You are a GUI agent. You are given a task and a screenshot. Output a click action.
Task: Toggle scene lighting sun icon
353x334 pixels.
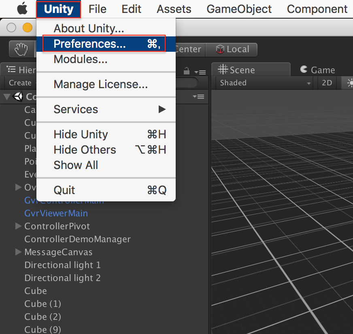pyautogui.click(x=349, y=83)
